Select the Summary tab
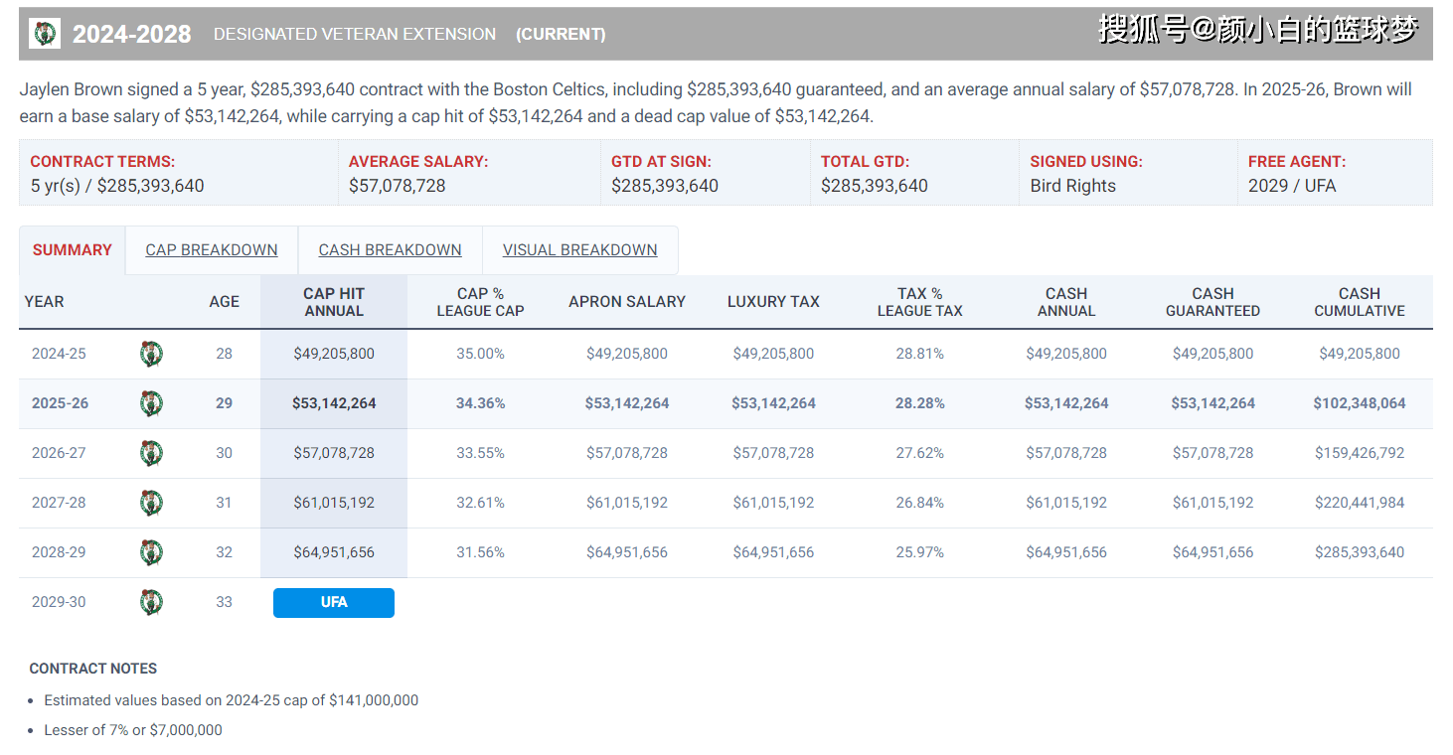 pyautogui.click(x=73, y=250)
